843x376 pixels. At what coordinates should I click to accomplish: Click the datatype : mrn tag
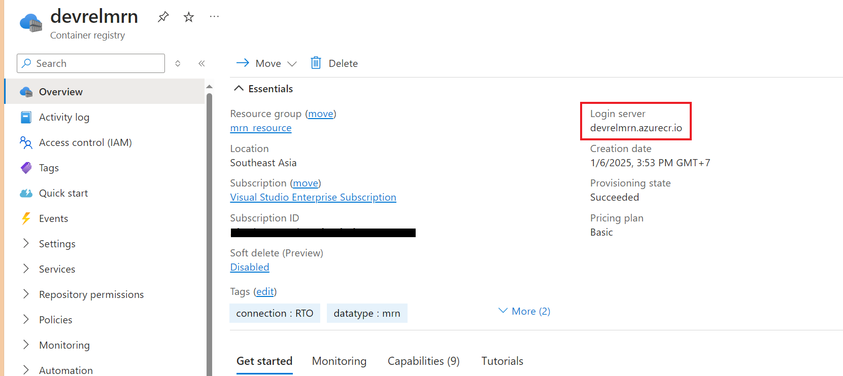coord(367,313)
